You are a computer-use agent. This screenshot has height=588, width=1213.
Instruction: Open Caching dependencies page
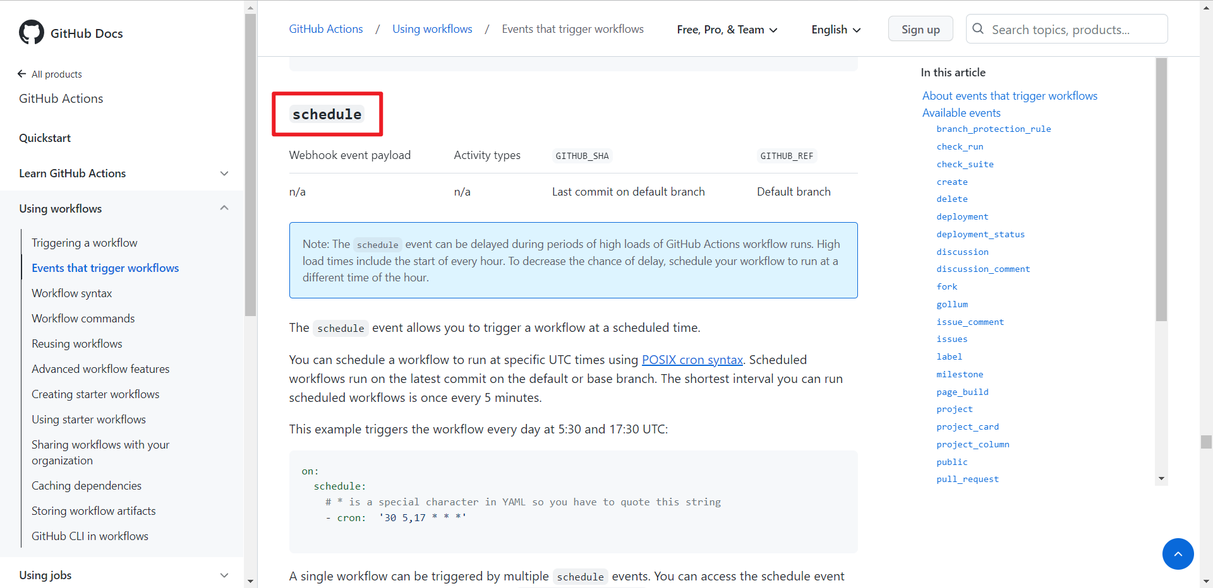pos(87,486)
